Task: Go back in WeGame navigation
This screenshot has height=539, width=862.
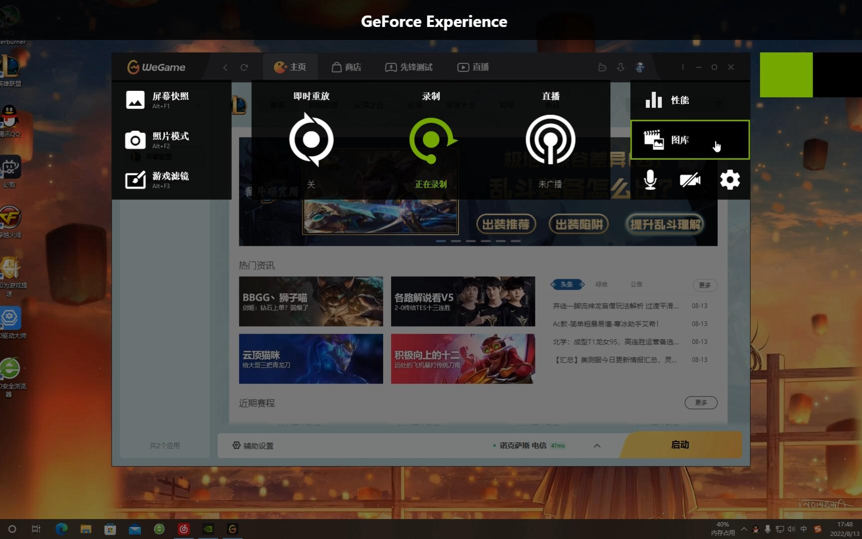Action: (x=225, y=67)
